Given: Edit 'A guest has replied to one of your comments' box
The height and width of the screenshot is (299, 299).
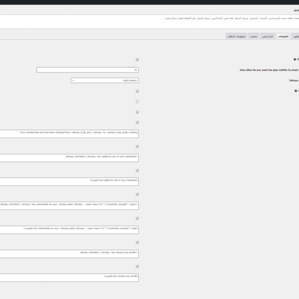Looking at the screenshot, I should (x=69, y=182).
